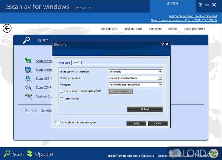Screen dimensions: 222x160
Task: Tick Do not show this window again
Action: click(57, 122)
